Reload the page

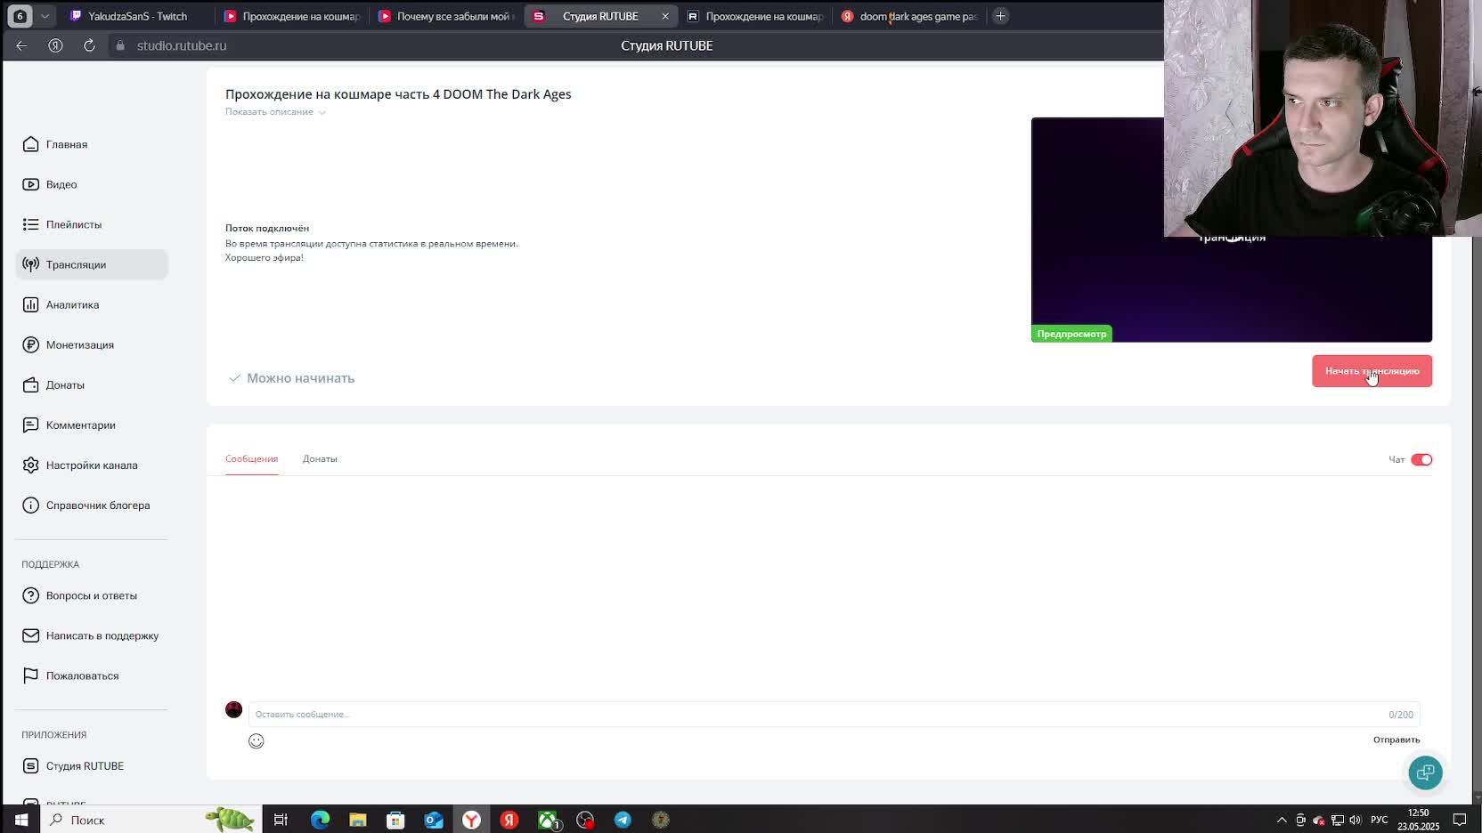[x=89, y=45]
